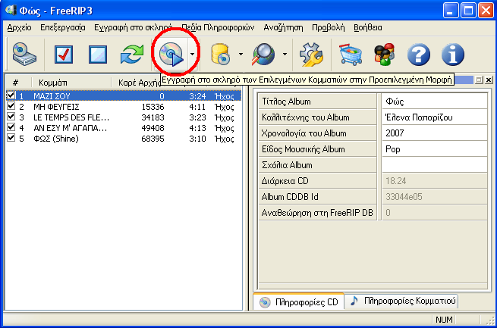Open the Πεδία Πληροφοριών menu

(218, 28)
